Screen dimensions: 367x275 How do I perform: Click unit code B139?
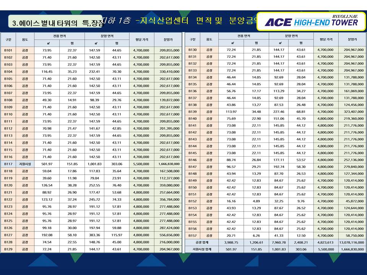click(192, 112)
